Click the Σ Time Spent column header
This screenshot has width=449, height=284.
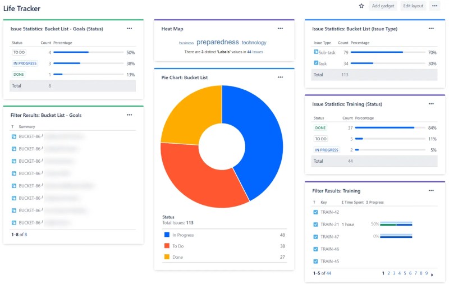click(x=352, y=202)
